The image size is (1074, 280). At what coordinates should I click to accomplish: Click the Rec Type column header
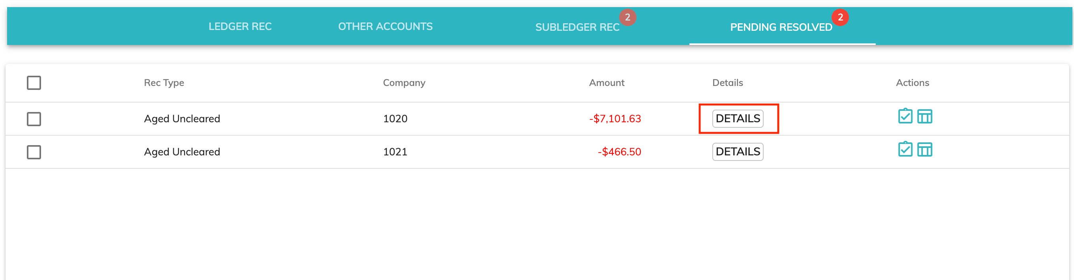(x=164, y=83)
